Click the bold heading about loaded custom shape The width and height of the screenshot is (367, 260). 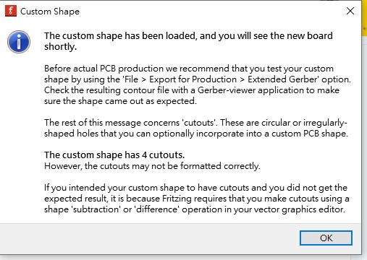(188, 41)
